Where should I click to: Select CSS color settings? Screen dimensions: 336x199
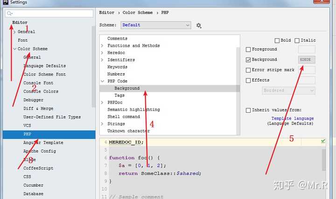click(x=27, y=177)
